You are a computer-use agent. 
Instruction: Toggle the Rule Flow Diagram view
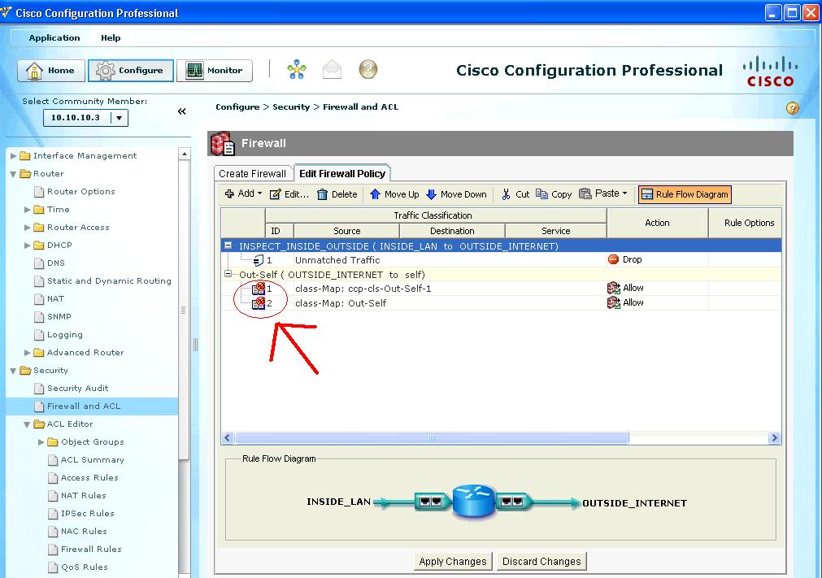(685, 194)
